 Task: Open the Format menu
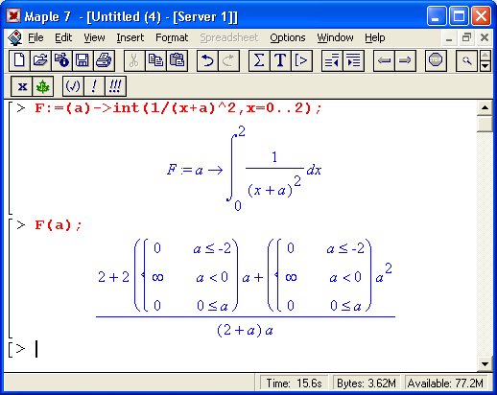pyautogui.click(x=172, y=37)
